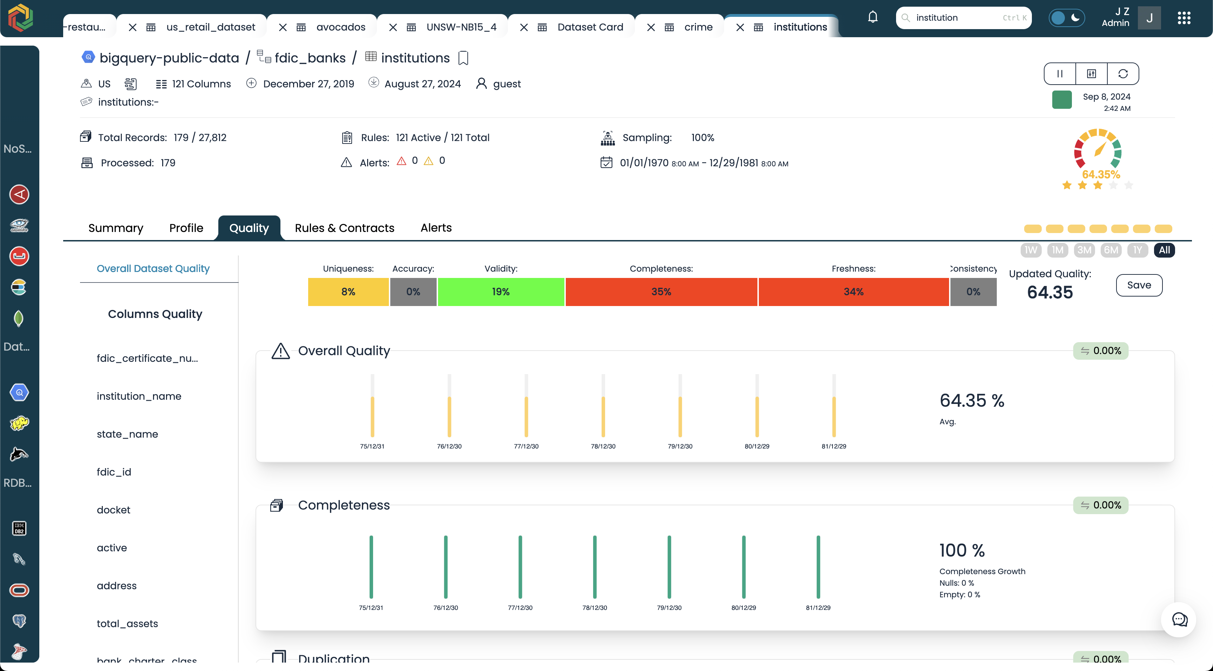This screenshot has width=1213, height=671.
Task: Refresh the dataset with the reload icon
Action: point(1122,73)
